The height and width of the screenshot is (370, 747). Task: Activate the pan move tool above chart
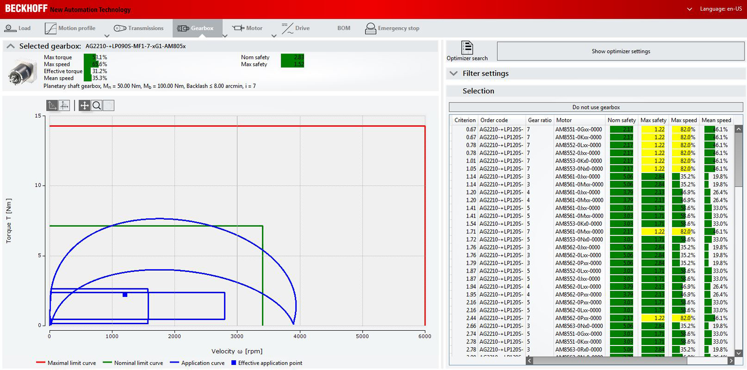pyautogui.click(x=85, y=105)
